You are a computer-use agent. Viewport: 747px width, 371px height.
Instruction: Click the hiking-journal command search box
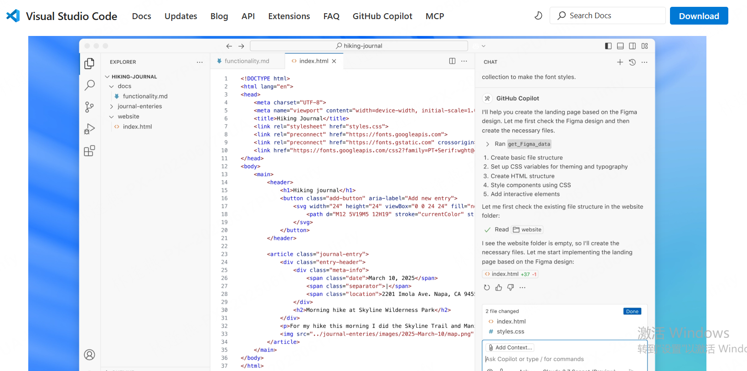coord(359,46)
